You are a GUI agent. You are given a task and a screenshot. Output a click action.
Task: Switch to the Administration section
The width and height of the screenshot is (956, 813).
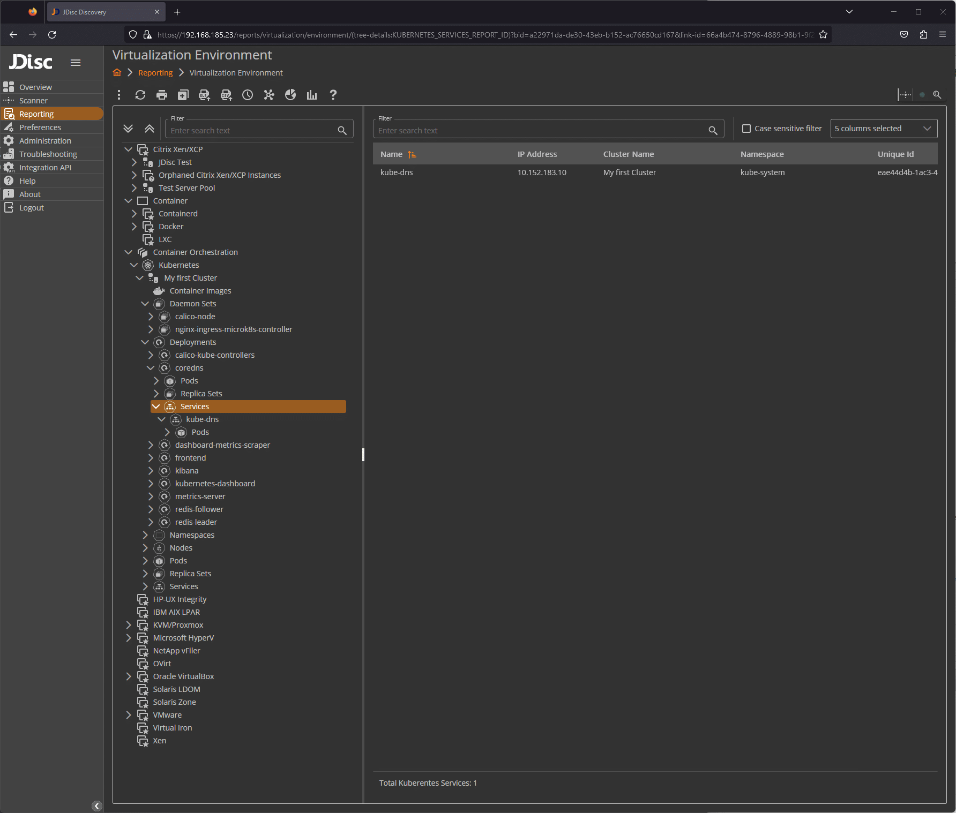tap(44, 140)
